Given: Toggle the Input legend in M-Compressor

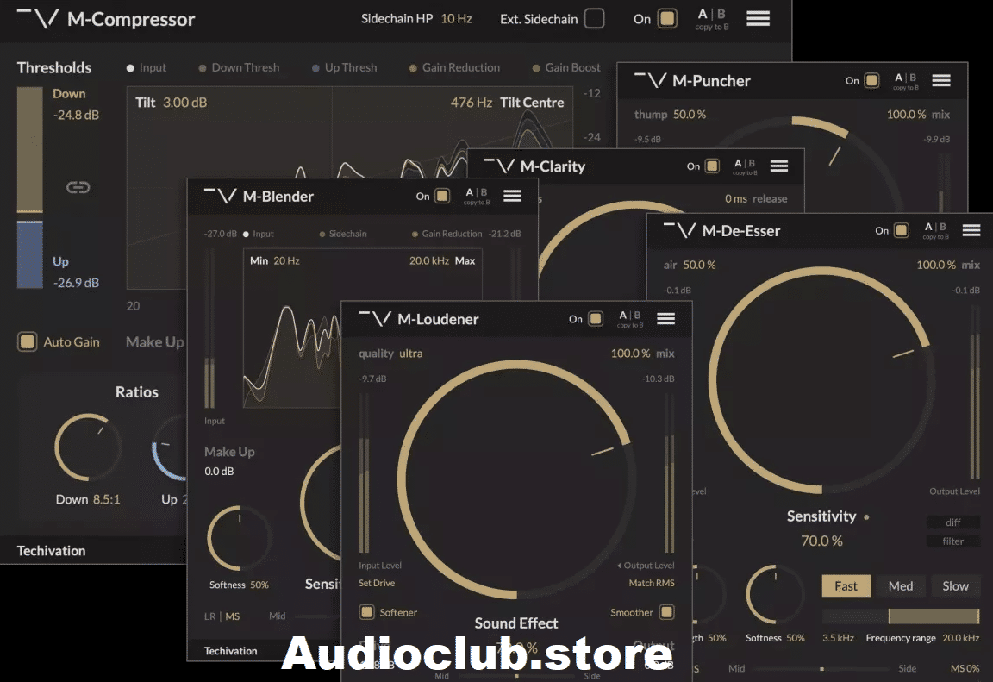Looking at the screenshot, I should 147,67.
